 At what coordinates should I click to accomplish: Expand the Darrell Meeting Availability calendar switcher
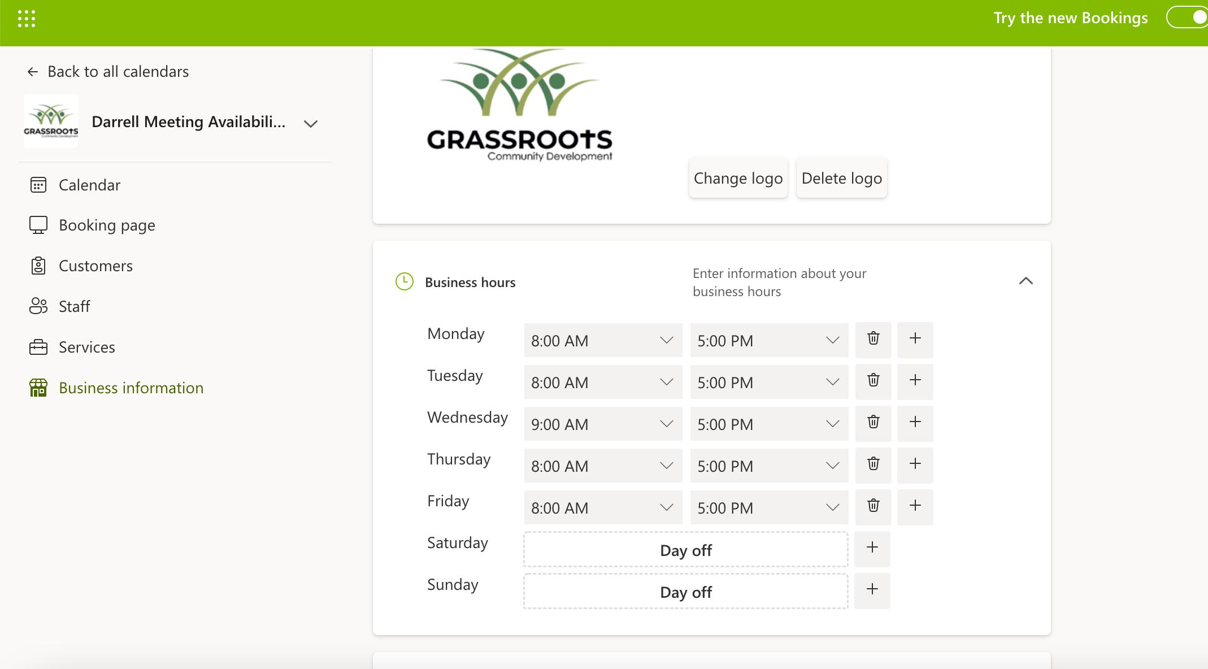(x=310, y=123)
